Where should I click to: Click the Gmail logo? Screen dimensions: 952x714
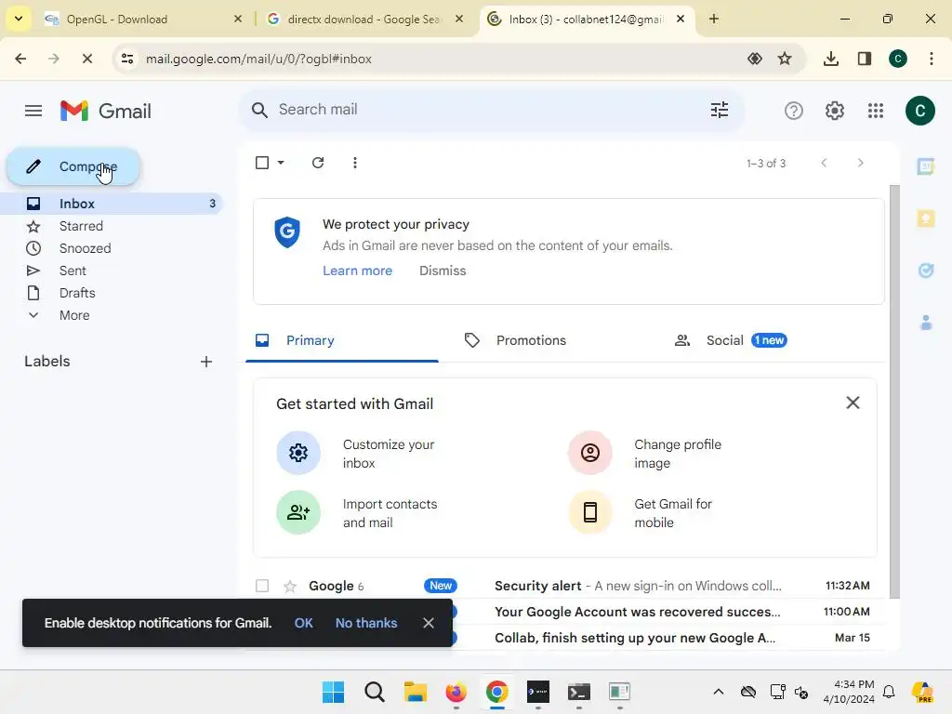(x=106, y=112)
